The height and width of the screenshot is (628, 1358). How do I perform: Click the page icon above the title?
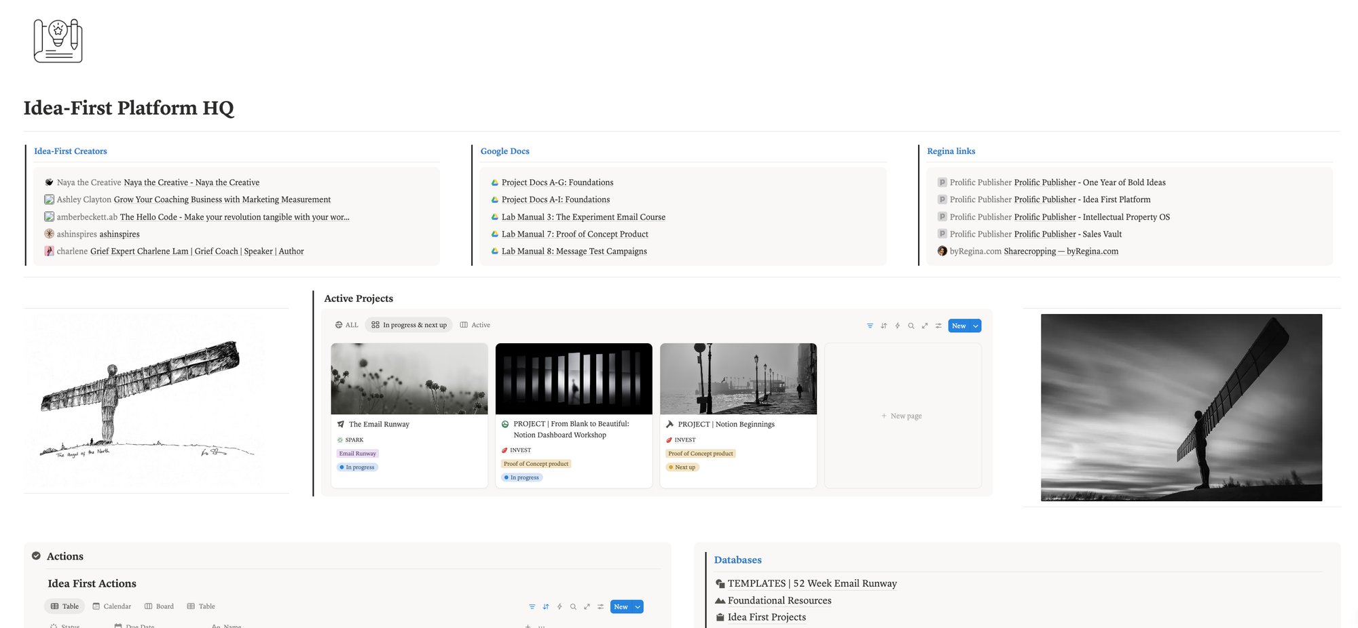click(x=58, y=41)
